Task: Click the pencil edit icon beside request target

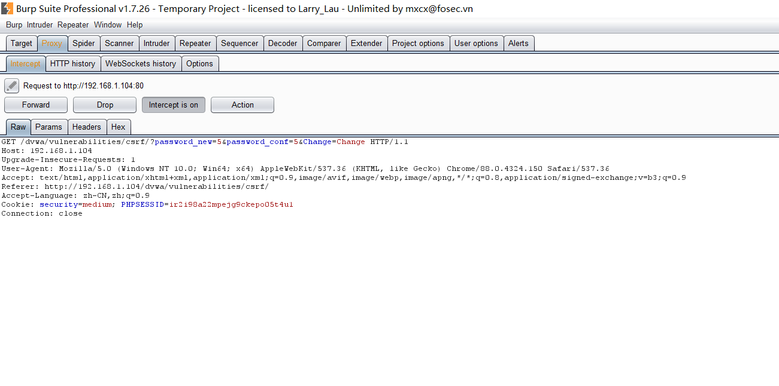Action: pyautogui.click(x=11, y=86)
